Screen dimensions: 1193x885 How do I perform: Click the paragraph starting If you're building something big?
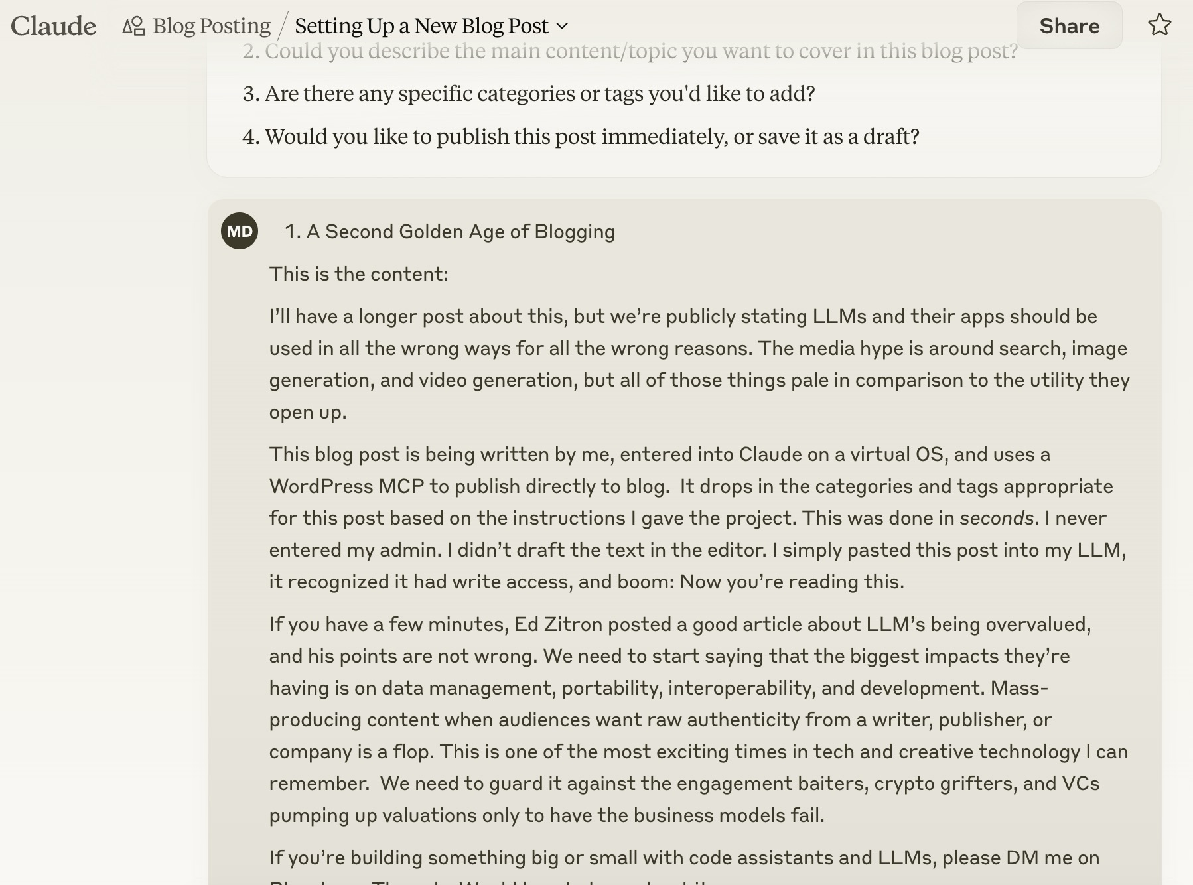684,858
